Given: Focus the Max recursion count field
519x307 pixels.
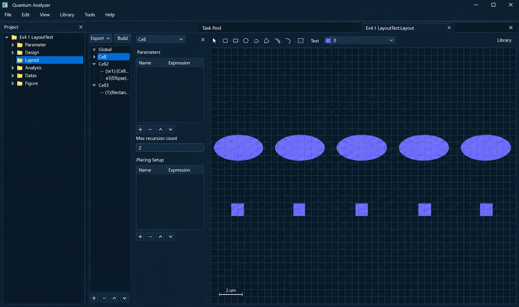Looking at the screenshot, I should (170, 148).
